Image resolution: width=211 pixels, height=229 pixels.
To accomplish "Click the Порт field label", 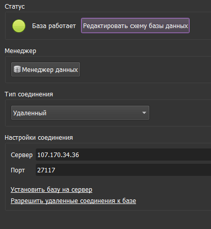I will tap(18, 170).
